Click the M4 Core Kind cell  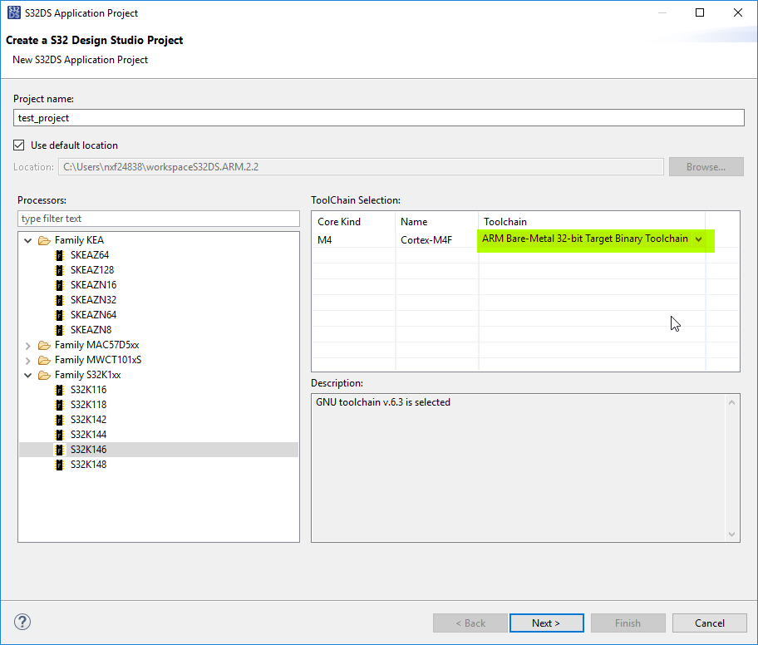353,240
